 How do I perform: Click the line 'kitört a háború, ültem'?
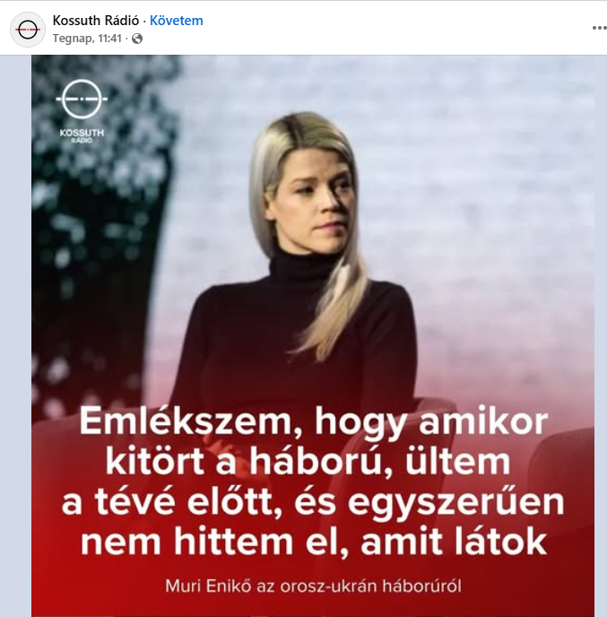308,462
